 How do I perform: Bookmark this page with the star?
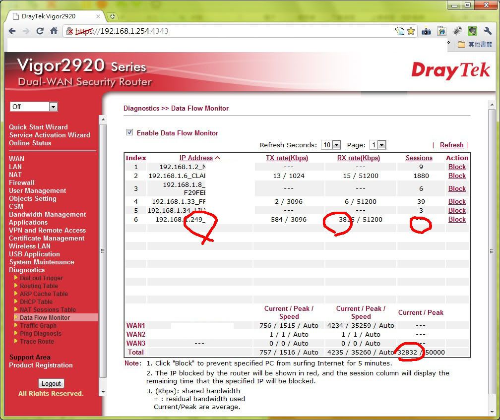click(x=411, y=31)
